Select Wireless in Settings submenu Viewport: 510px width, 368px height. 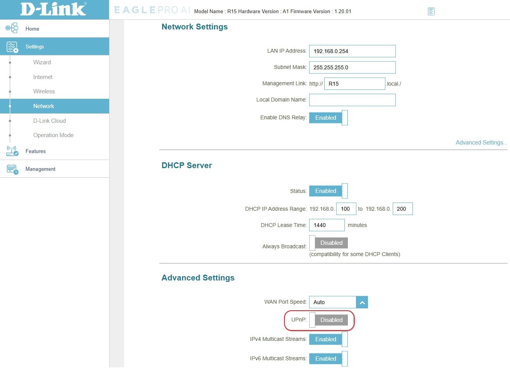(44, 91)
